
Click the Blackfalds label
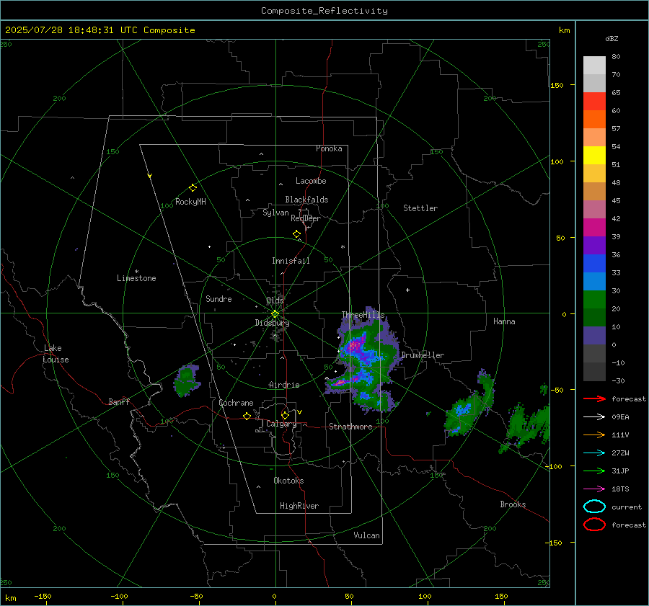[306, 200]
